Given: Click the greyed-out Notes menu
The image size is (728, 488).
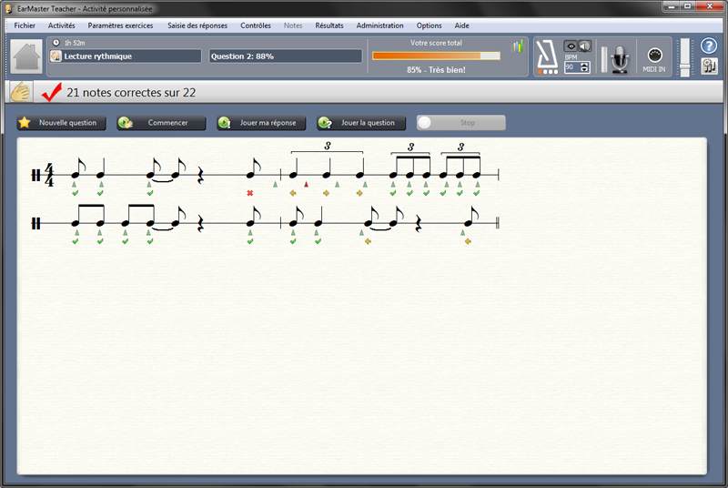Looking at the screenshot, I should pyautogui.click(x=293, y=25).
